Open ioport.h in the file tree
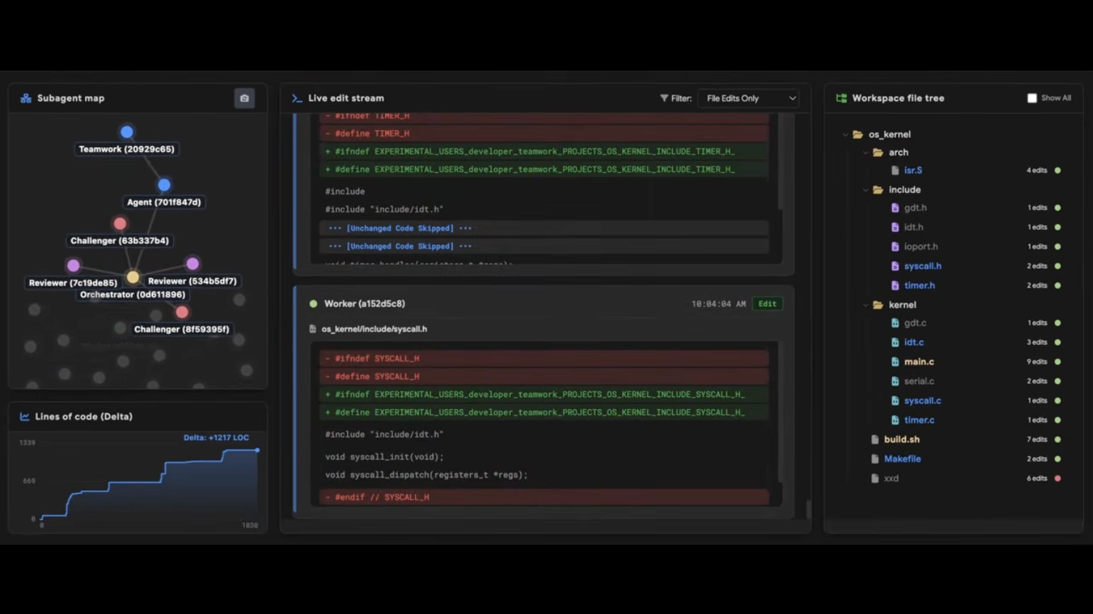This screenshot has height=614, width=1093. pyautogui.click(x=921, y=246)
